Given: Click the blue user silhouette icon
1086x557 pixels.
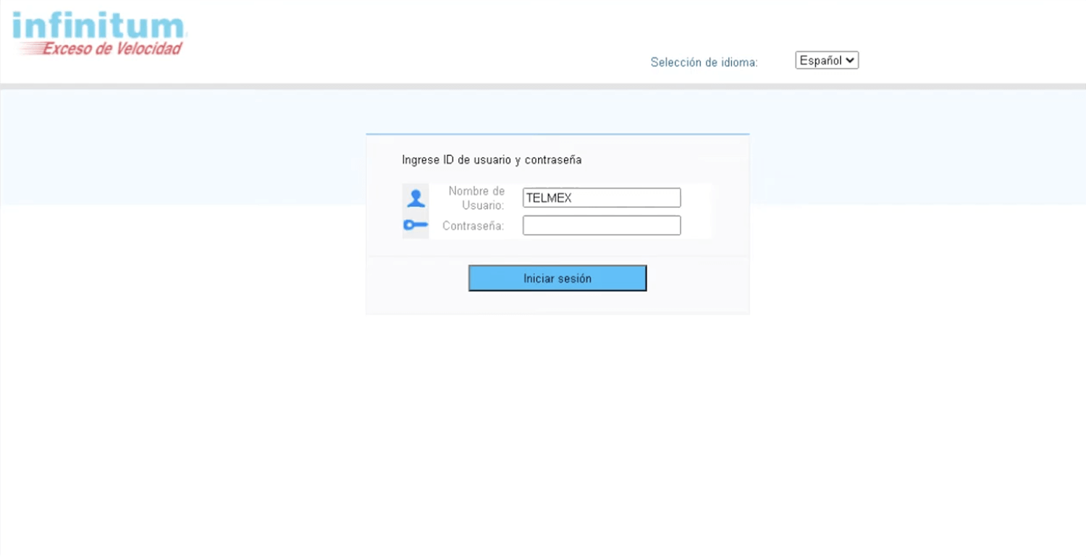Looking at the screenshot, I should [x=416, y=197].
